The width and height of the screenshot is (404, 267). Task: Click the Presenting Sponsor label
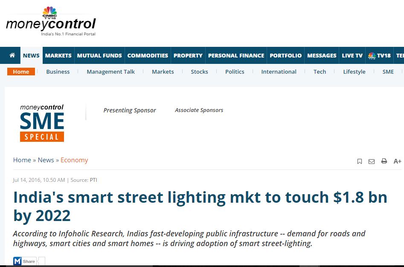coord(130,110)
